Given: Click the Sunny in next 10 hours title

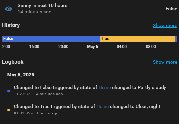Looking at the screenshot, I should (x=43, y=6).
